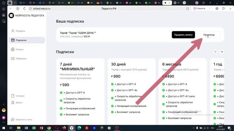Click the browser back arrow
This screenshot has width=234, height=131.
click(x=11, y=9)
